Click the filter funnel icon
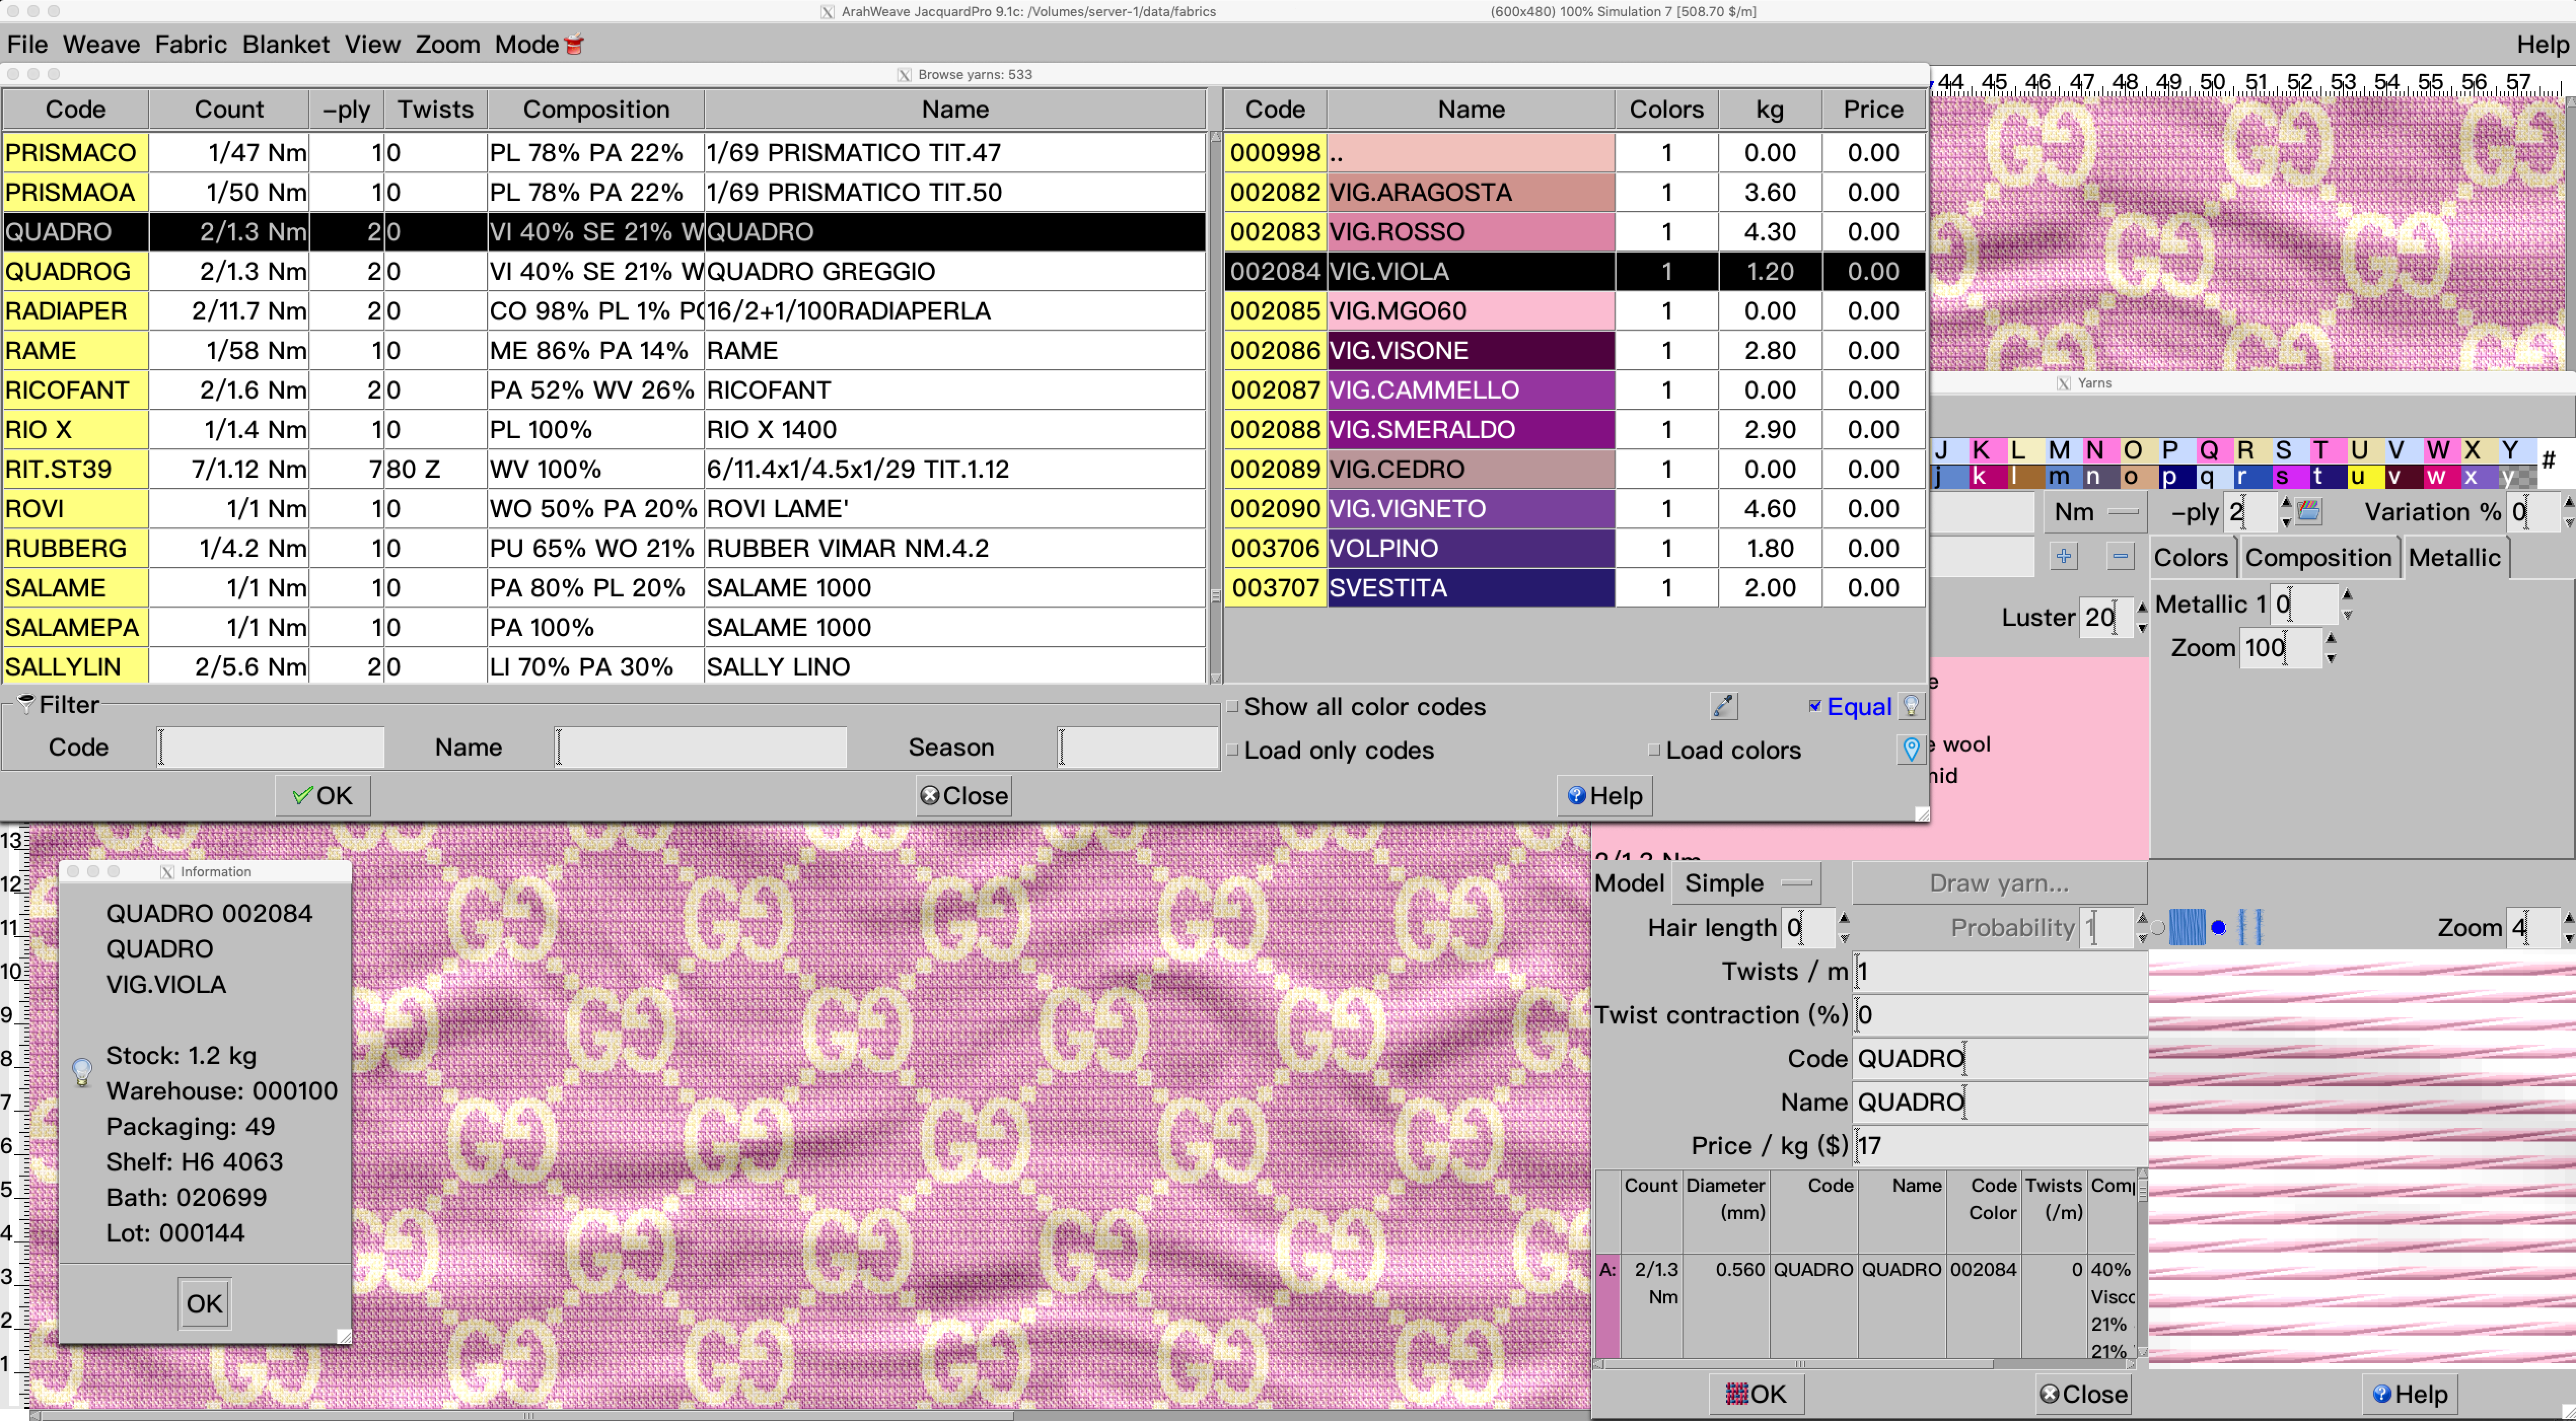This screenshot has height=1421, width=2576. pyautogui.click(x=26, y=704)
